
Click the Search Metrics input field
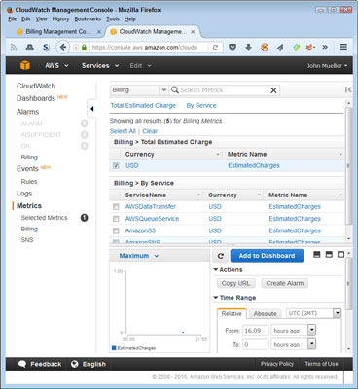click(224, 90)
